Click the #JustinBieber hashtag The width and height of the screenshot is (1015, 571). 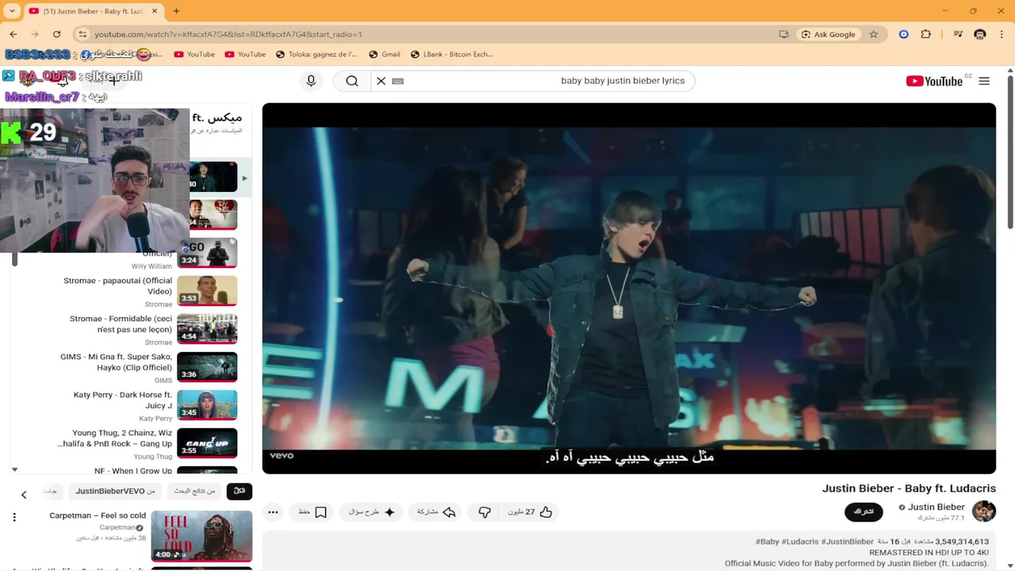(x=848, y=542)
